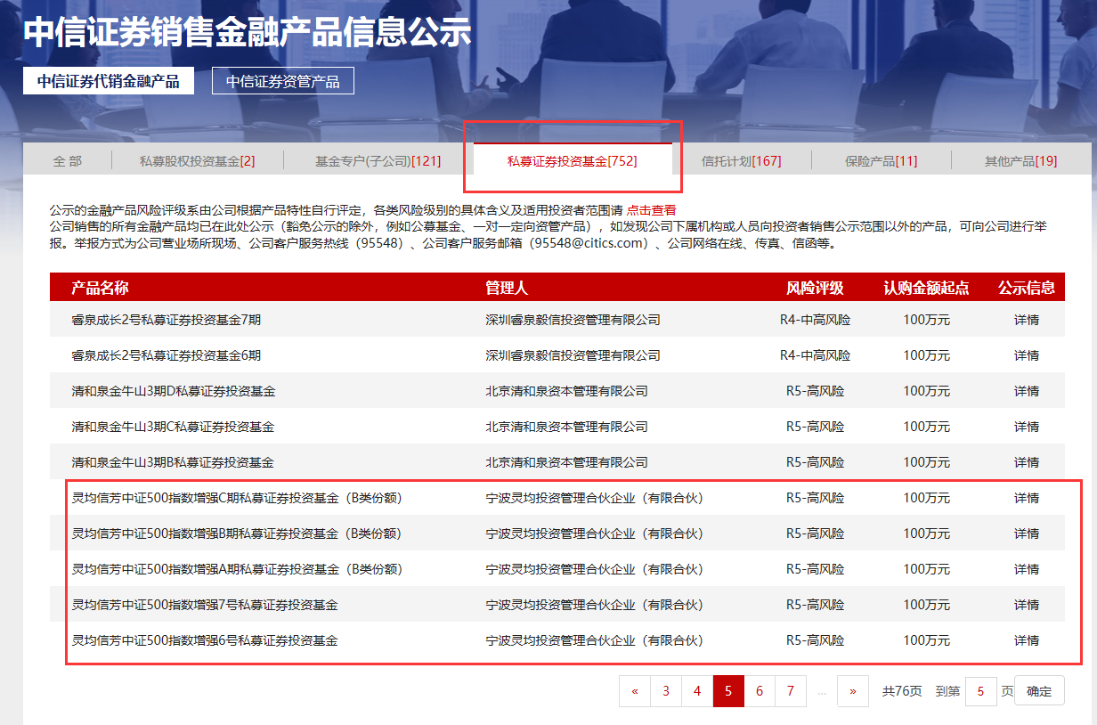This screenshot has height=725, width=1097.
Task: Go to previous pages with « arrow
Action: (635, 691)
